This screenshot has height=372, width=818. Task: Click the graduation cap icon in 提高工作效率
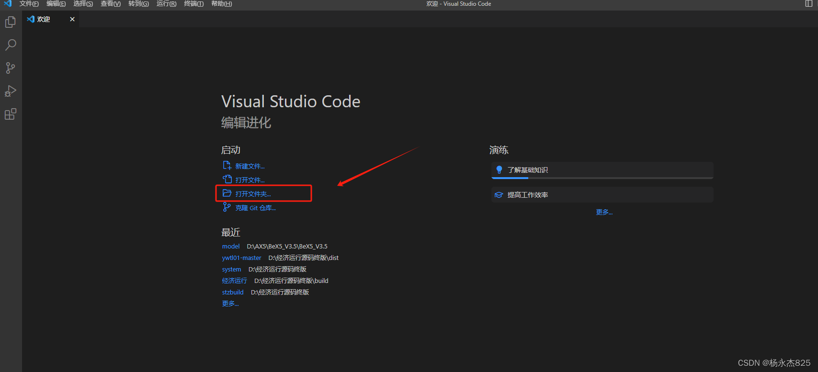point(499,195)
